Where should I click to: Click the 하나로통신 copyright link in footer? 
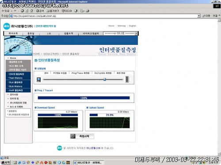pos(93,148)
